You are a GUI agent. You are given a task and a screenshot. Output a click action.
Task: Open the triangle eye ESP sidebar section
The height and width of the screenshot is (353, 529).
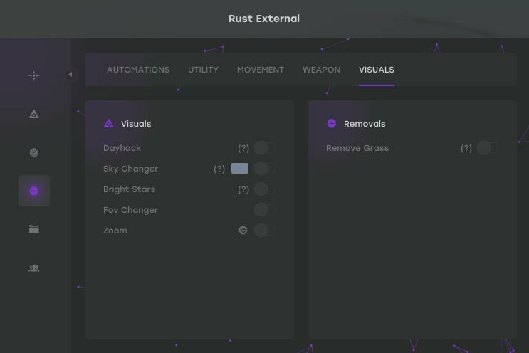pos(33,114)
